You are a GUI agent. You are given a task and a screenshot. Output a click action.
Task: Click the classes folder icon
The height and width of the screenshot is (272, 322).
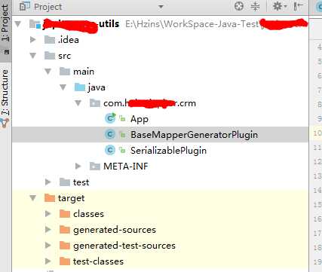65,213
